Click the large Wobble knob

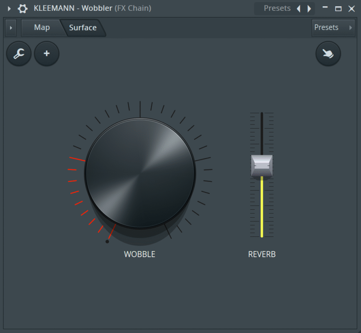(x=140, y=173)
